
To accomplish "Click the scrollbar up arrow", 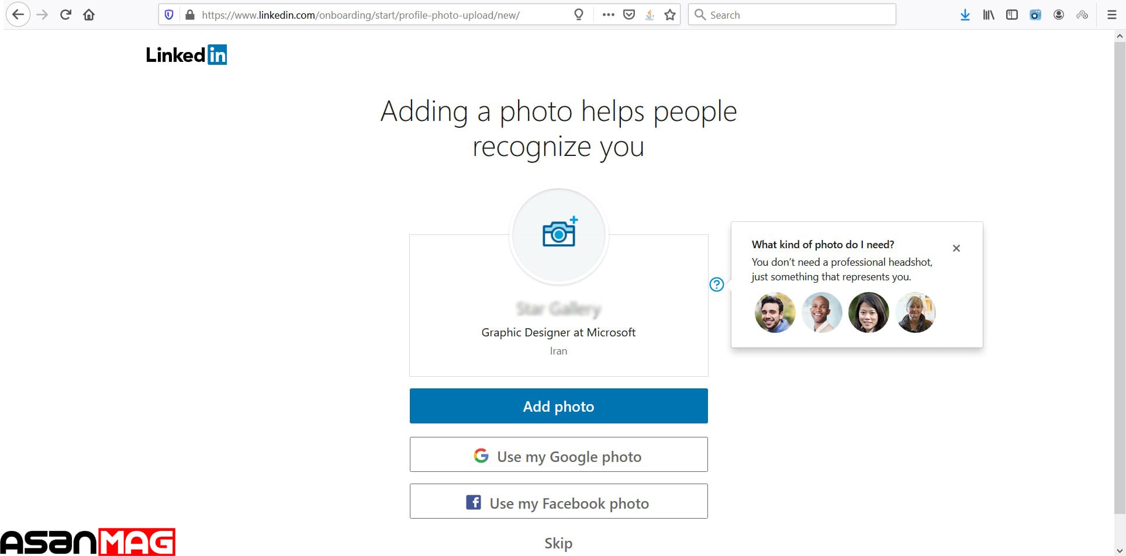I will point(1120,36).
